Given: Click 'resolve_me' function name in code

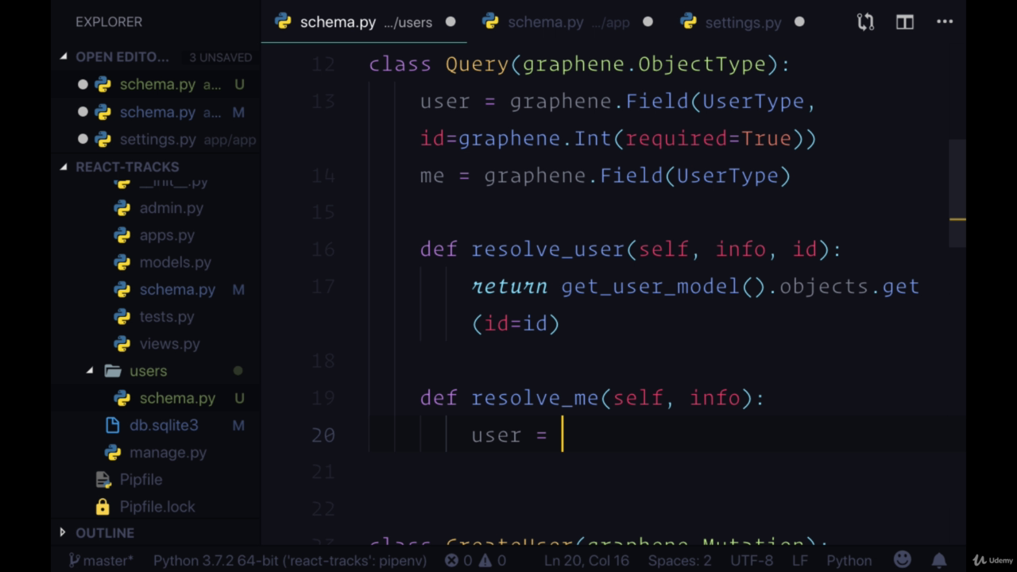Looking at the screenshot, I should (x=535, y=398).
